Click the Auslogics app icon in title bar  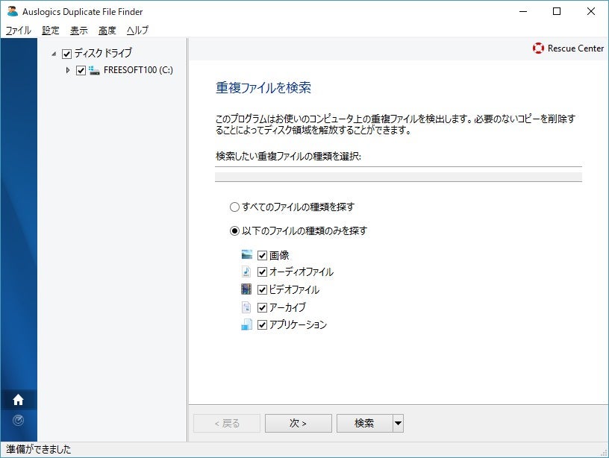(13, 11)
